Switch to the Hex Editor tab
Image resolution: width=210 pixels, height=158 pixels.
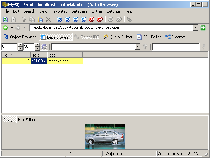pyautogui.click(x=27, y=120)
